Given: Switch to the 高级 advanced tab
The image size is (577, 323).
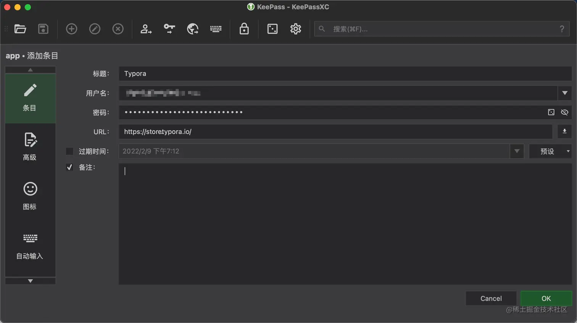Looking at the screenshot, I should tap(30, 147).
